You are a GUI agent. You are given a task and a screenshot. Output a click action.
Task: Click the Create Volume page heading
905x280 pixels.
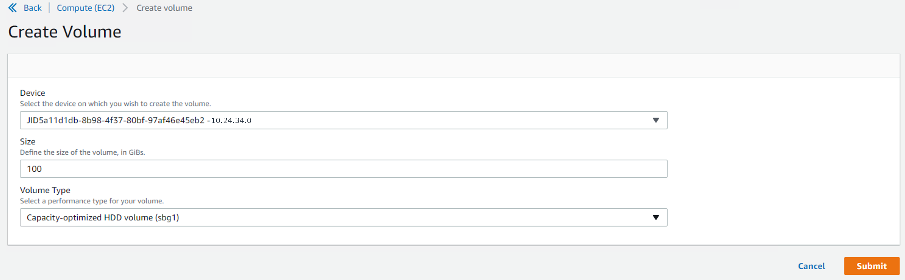[65, 32]
